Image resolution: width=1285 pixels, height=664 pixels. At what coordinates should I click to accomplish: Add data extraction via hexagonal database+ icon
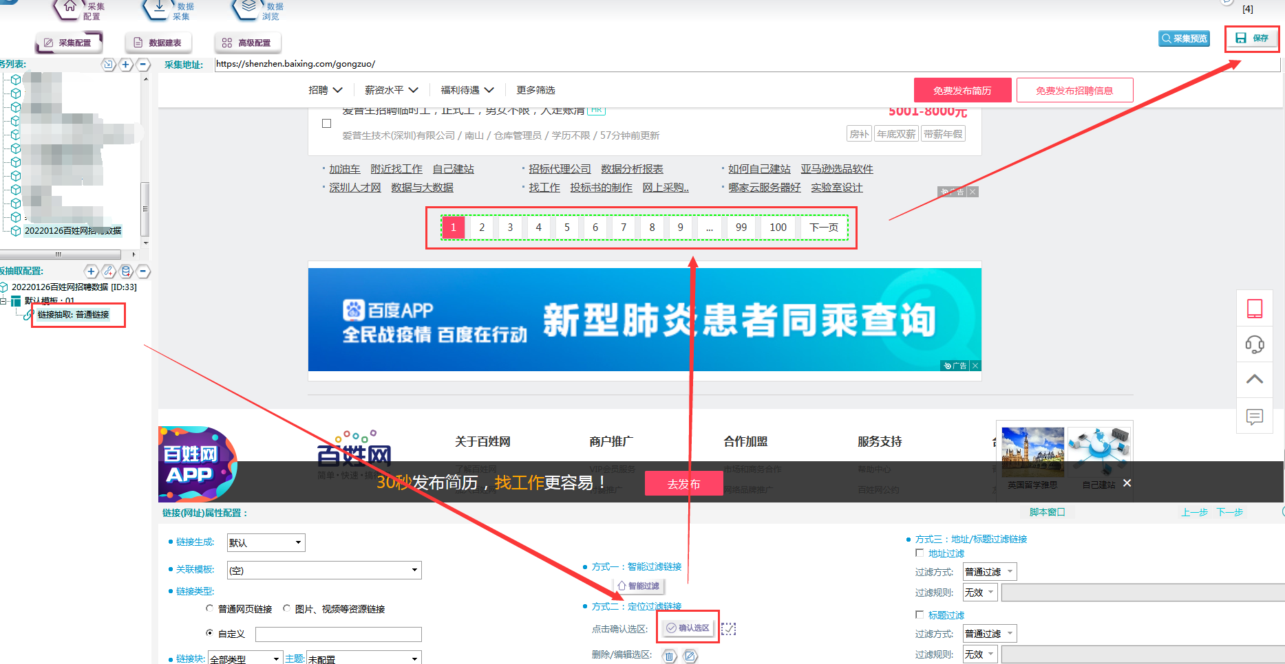click(125, 272)
